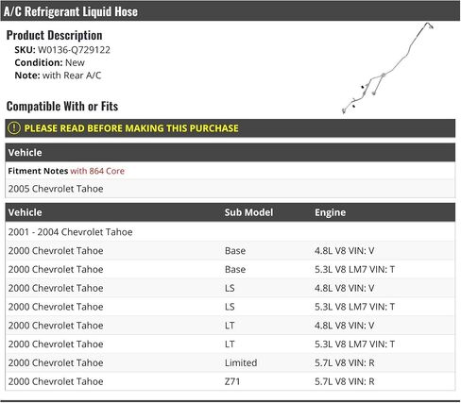Click the Engine column header
Viewport: 461px width, 403px height.
[331, 212]
